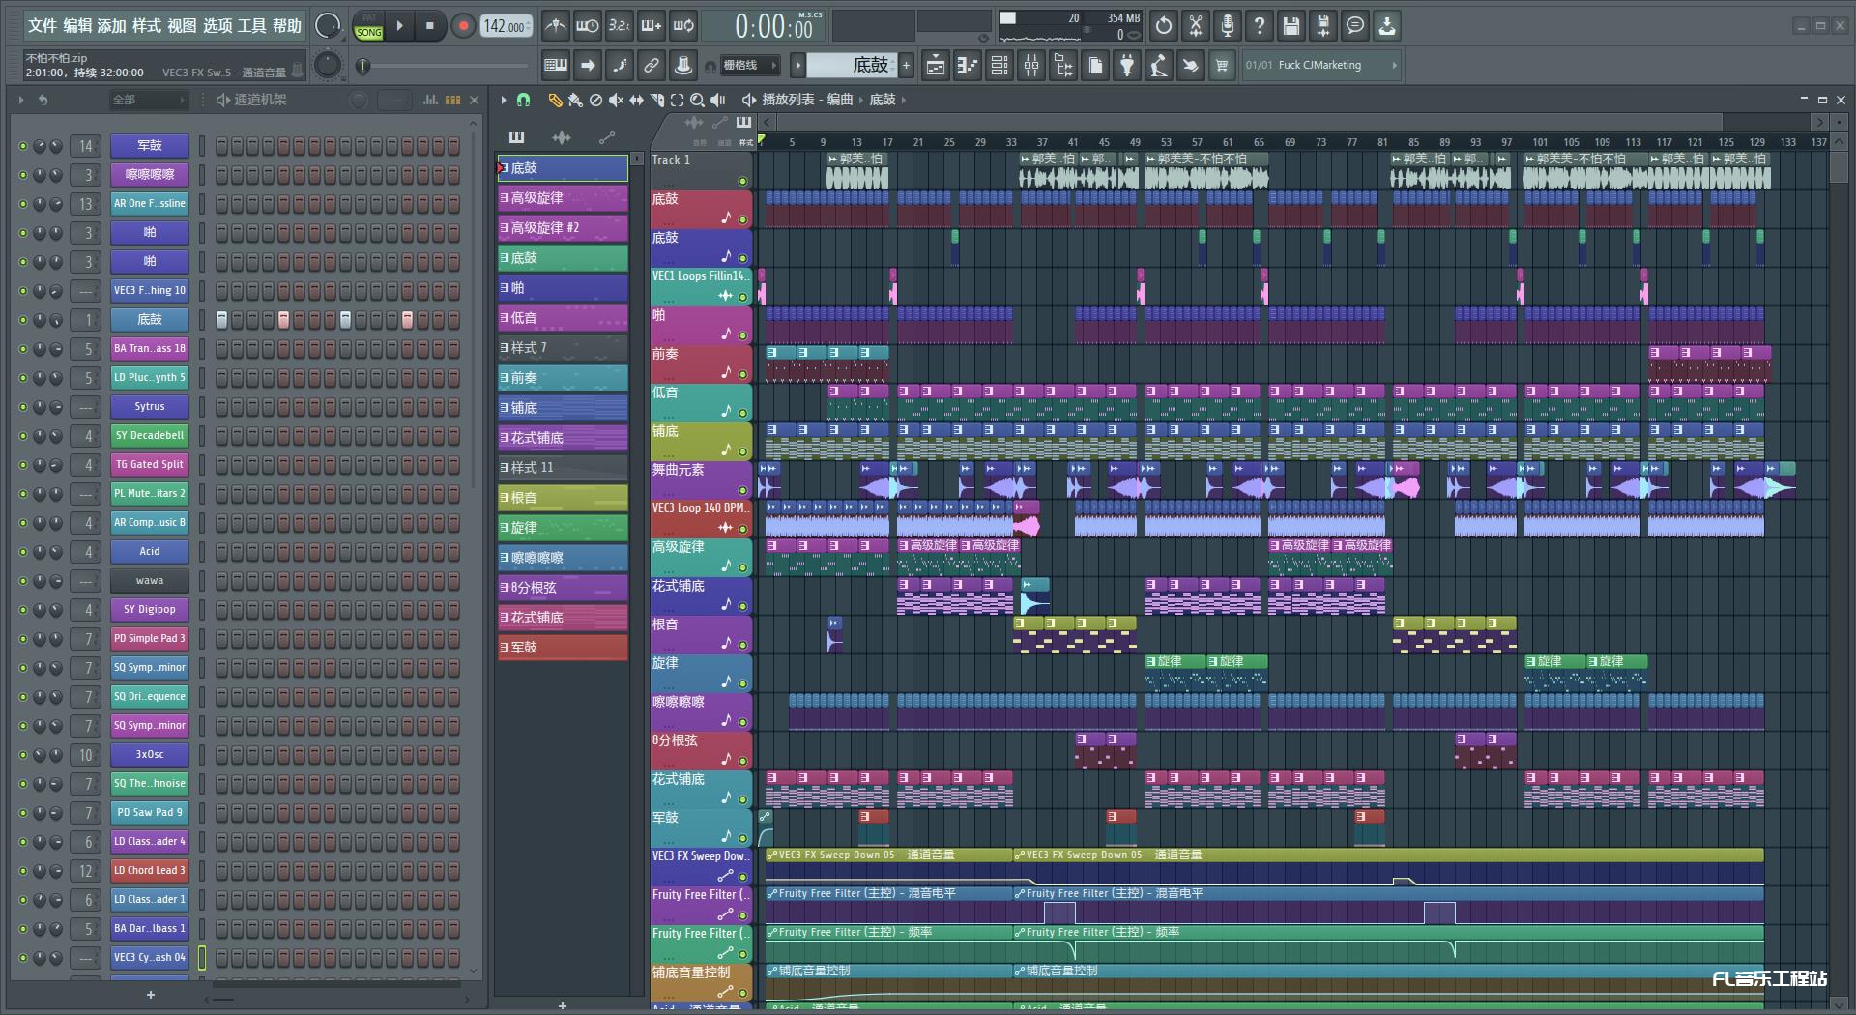Open the graph editor icon in channel rack
The width and height of the screenshot is (1856, 1015).
(x=431, y=100)
